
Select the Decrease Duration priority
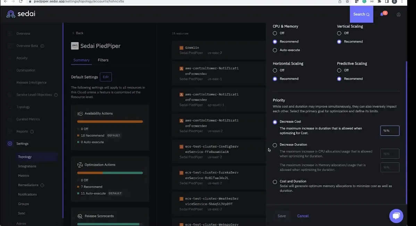pyautogui.click(x=275, y=145)
